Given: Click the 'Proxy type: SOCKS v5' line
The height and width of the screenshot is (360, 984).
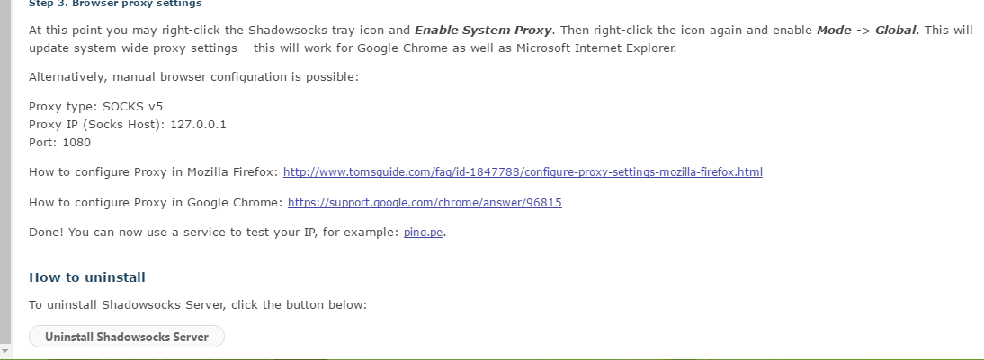Looking at the screenshot, I should pos(96,107).
